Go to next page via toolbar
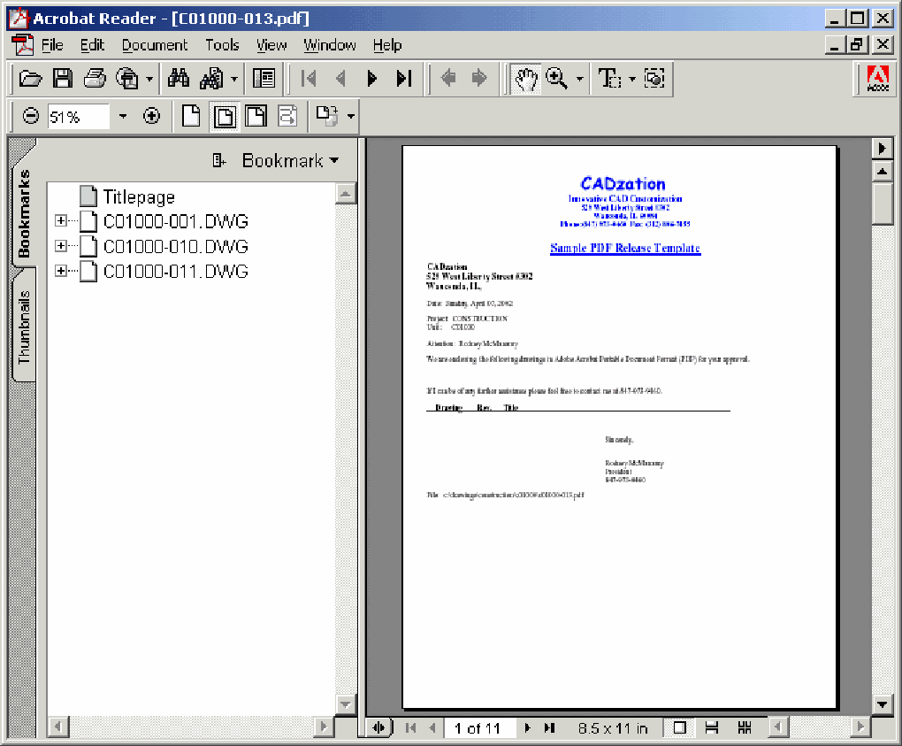Viewport: 902px width, 746px height. [372, 78]
